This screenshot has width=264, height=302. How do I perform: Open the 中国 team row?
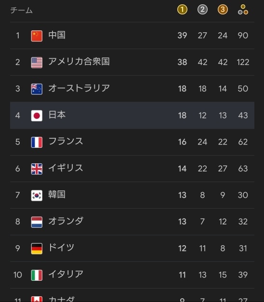(132, 36)
